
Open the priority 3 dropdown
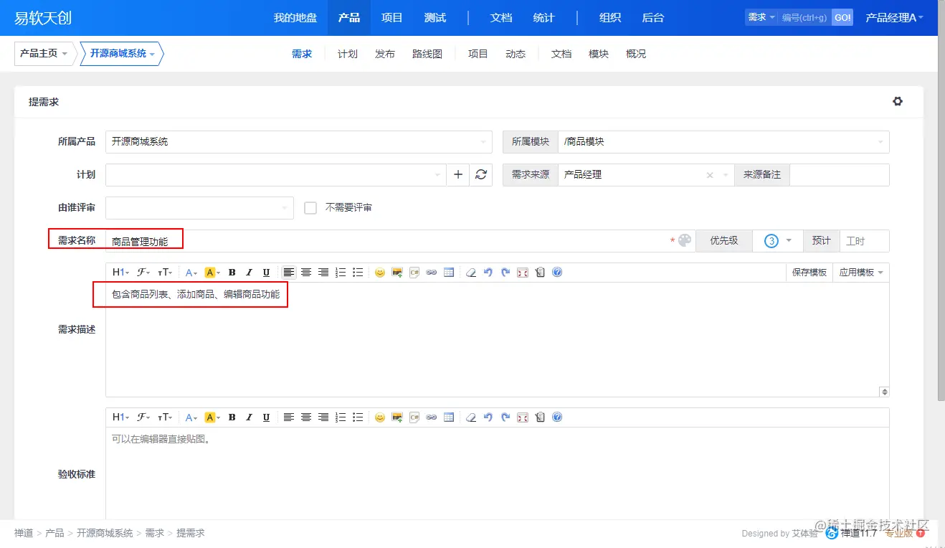777,241
